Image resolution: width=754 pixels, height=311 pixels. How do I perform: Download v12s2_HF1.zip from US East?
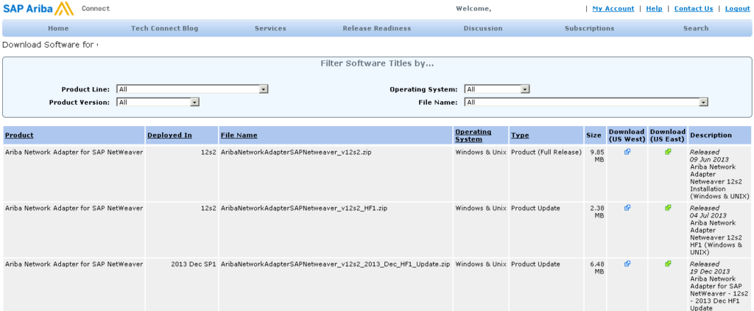(668, 208)
